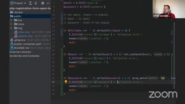Click the .docker folder icon
The height and width of the screenshot is (104, 185).
12,12
